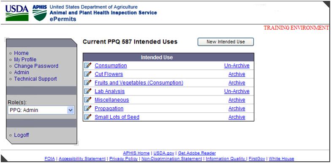This screenshot has width=331, height=163.
Task: Click the APHIS shield logo
Action: [40, 13]
